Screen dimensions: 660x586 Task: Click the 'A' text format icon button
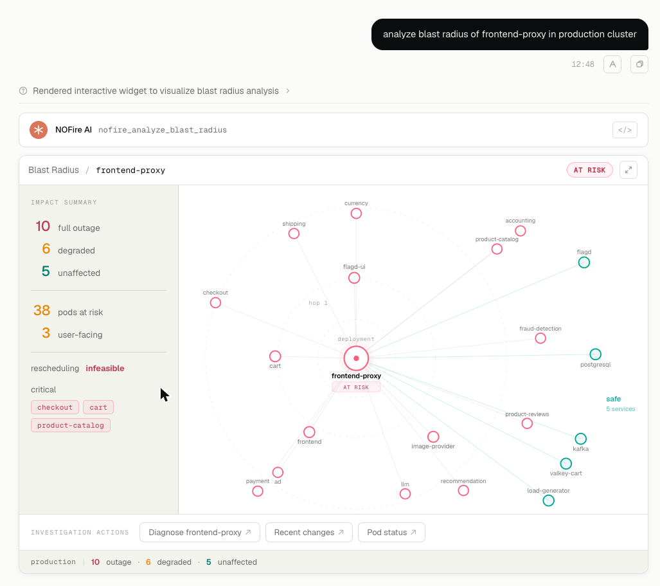[x=612, y=64]
